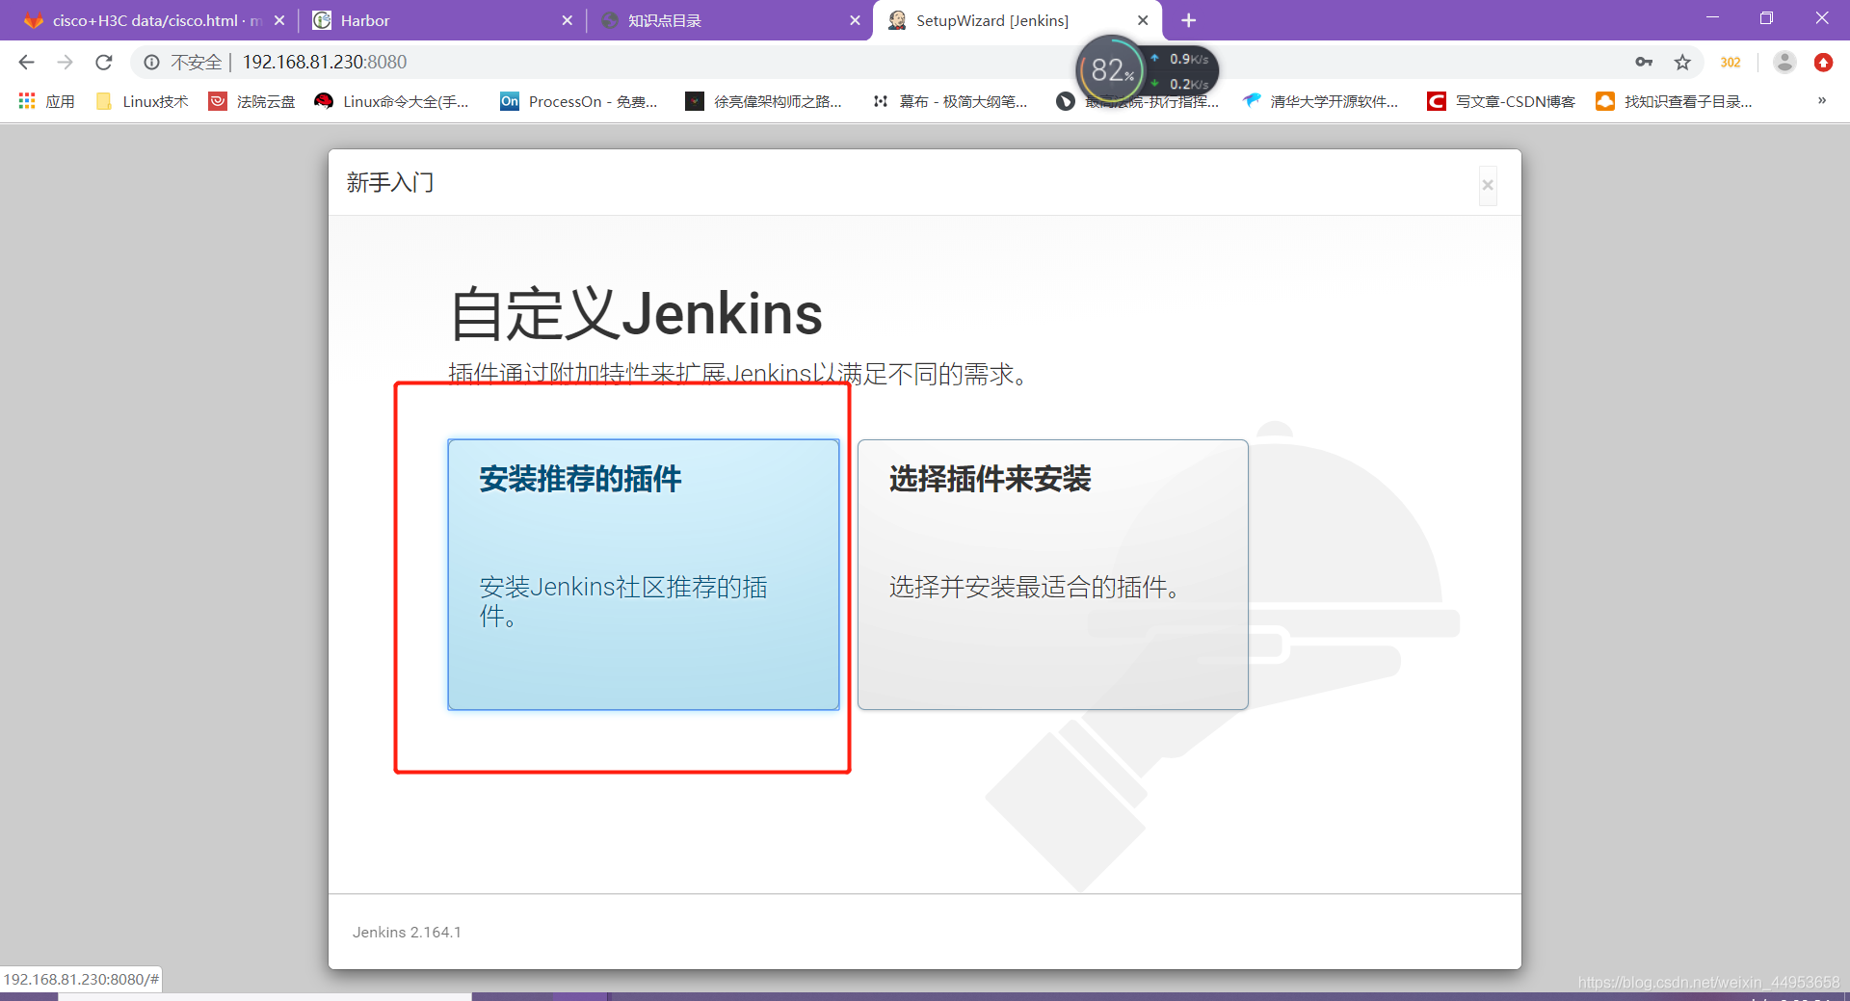
Task: Open the Chrome profile avatar
Action: point(1784,63)
